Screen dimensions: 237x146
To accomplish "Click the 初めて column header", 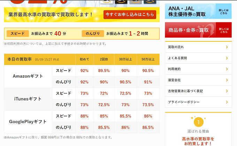I will [x=84, y=59].
